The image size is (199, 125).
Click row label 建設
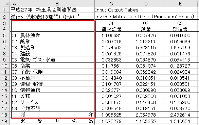(25, 53)
